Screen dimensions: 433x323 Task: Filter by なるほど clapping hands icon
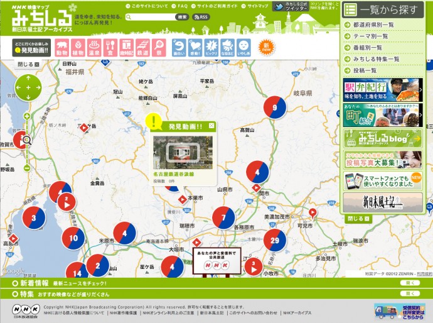[228, 48]
